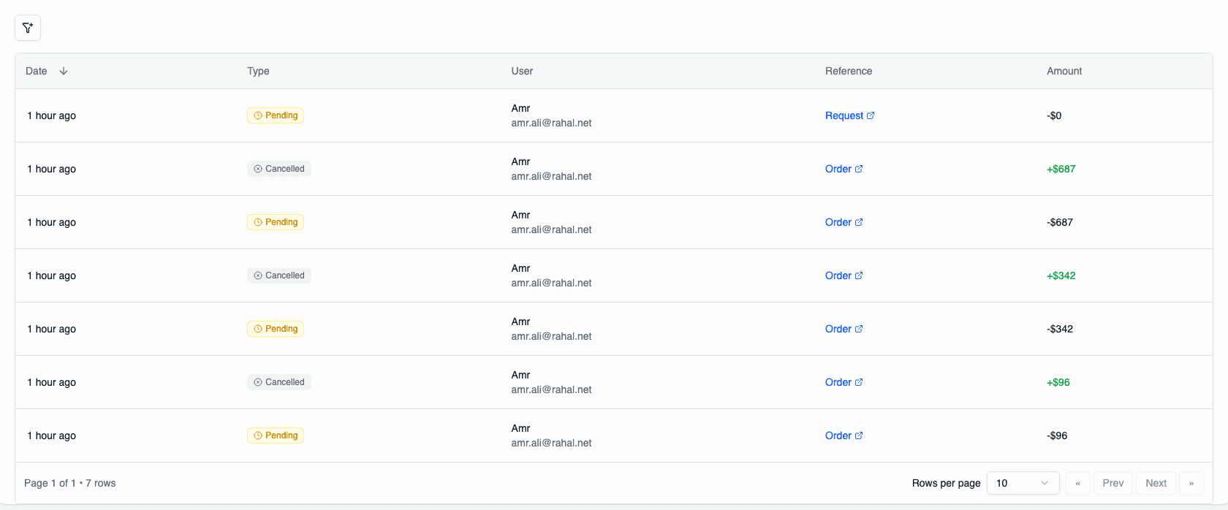Viewport: 1228px width, 510px height.
Task: Click external link icon beside +$96 order
Action: pos(859,382)
